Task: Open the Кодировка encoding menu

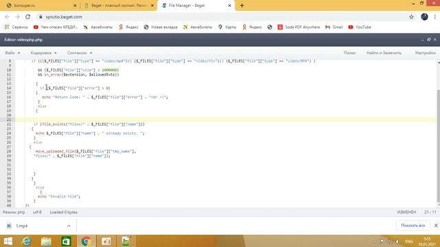Action: (x=43, y=53)
